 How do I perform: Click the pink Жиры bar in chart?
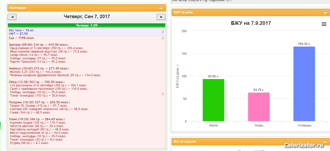[x=259, y=107]
